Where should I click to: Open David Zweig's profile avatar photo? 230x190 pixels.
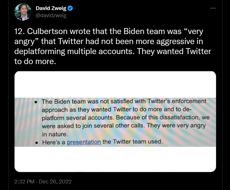click(23, 12)
